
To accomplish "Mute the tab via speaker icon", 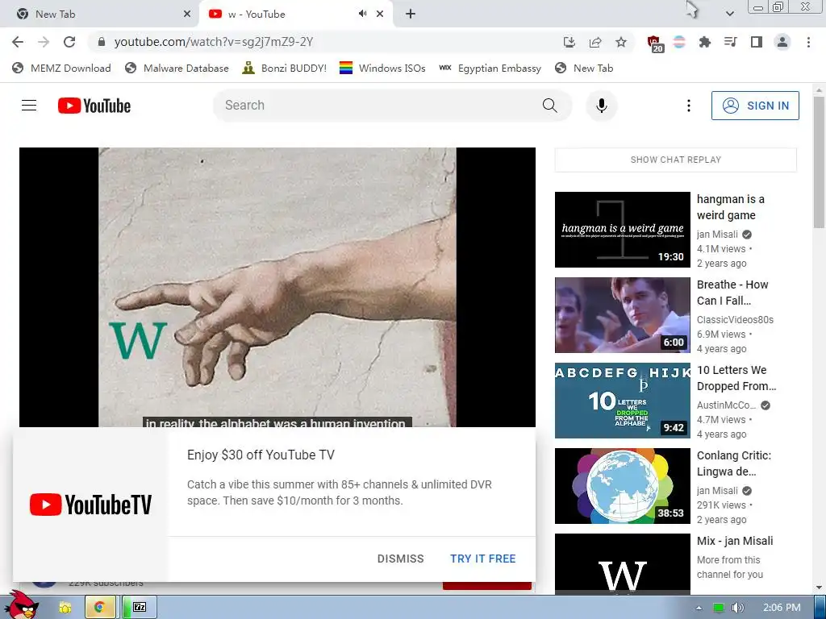I will click(362, 14).
